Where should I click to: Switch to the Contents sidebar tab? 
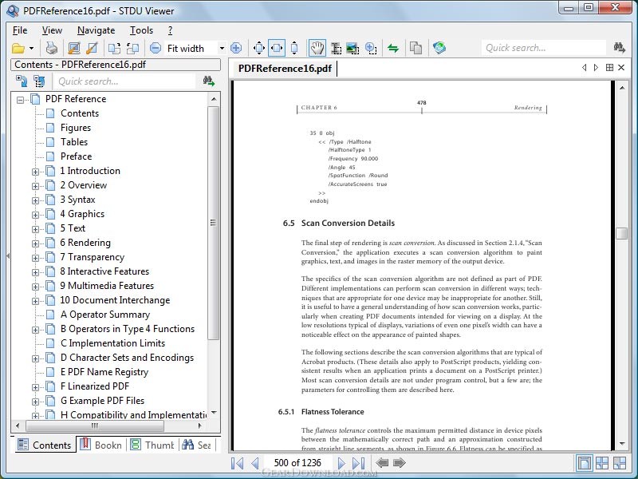click(45, 445)
